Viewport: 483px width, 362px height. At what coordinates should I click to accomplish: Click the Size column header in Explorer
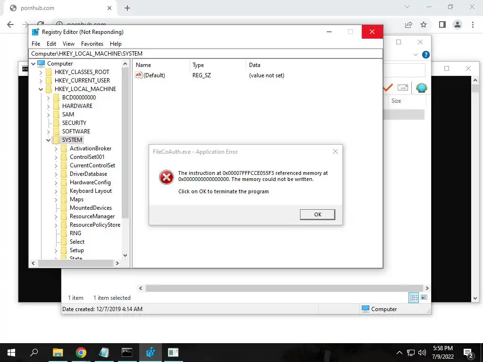tap(396, 101)
